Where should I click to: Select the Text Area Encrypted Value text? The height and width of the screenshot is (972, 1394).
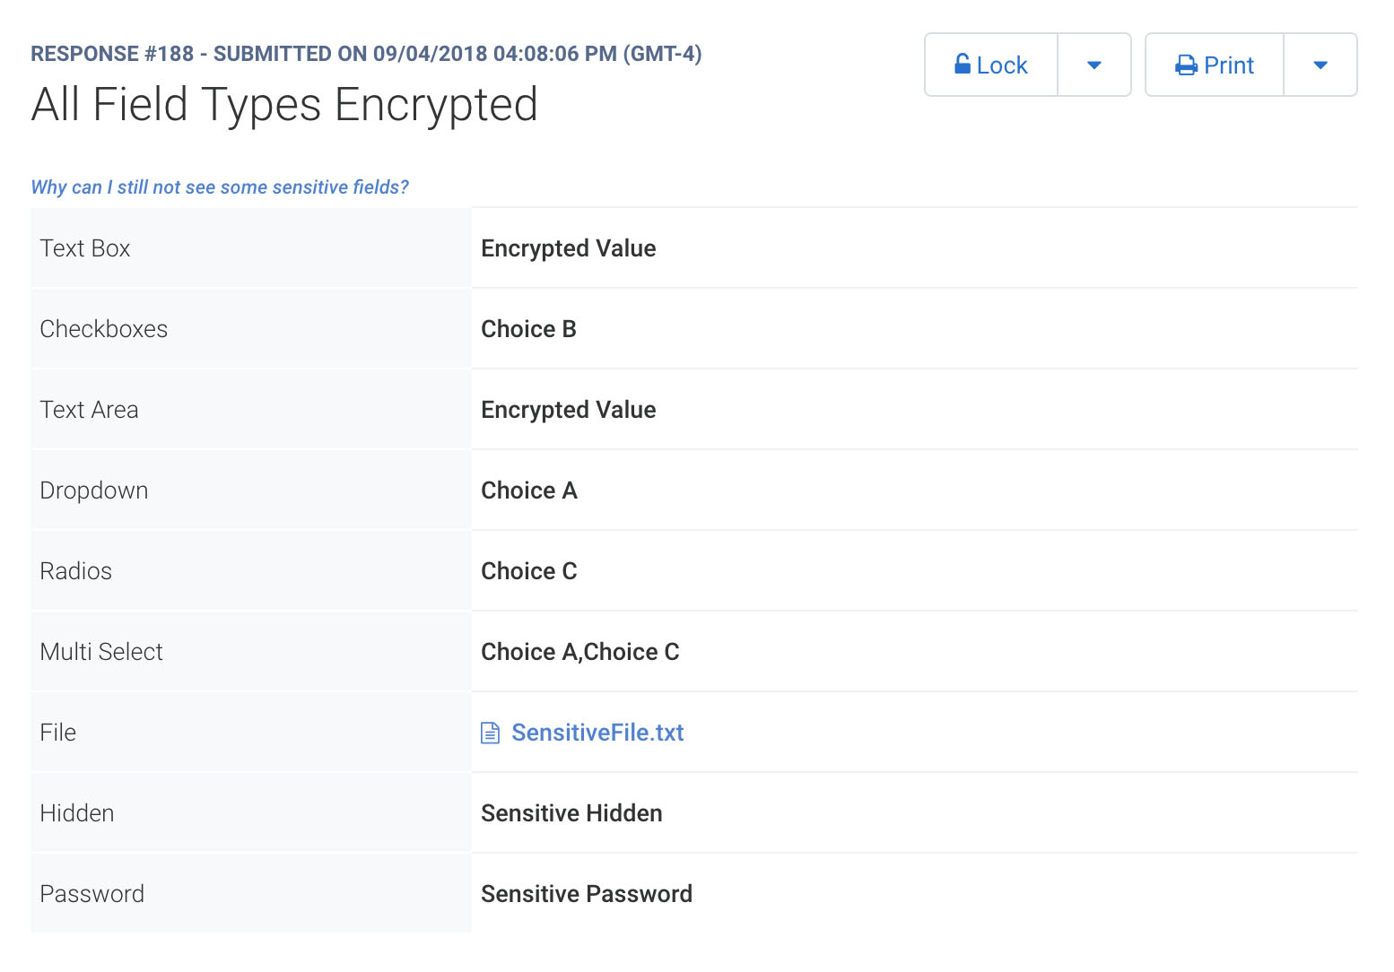pos(569,410)
